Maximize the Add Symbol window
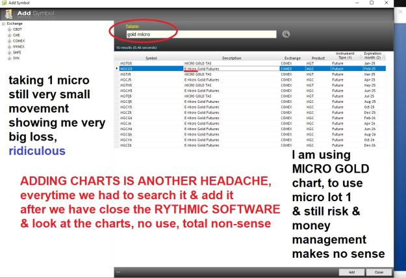Viewport: 406px width, 278px height. pyautogui.click(x=372, y=3)
